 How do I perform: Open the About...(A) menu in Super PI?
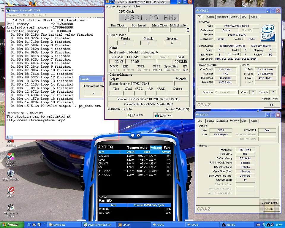tap(29, 15)
